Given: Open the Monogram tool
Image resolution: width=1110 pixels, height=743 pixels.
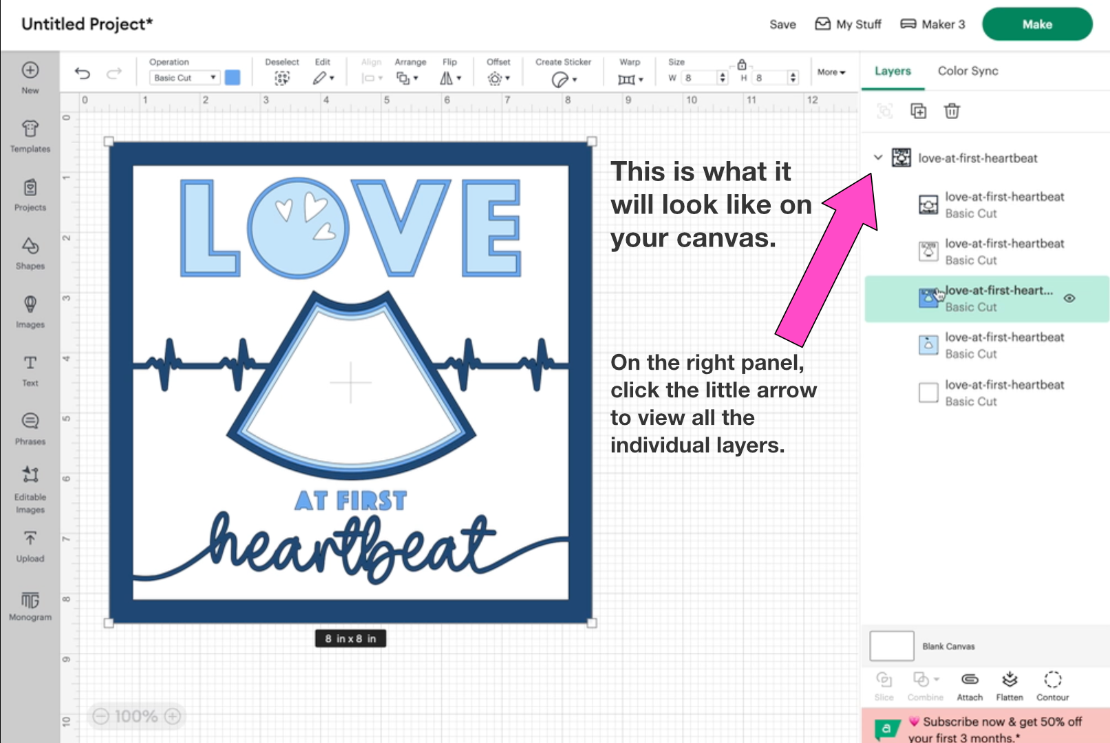Looking at the screenshot, I should 30,606.
